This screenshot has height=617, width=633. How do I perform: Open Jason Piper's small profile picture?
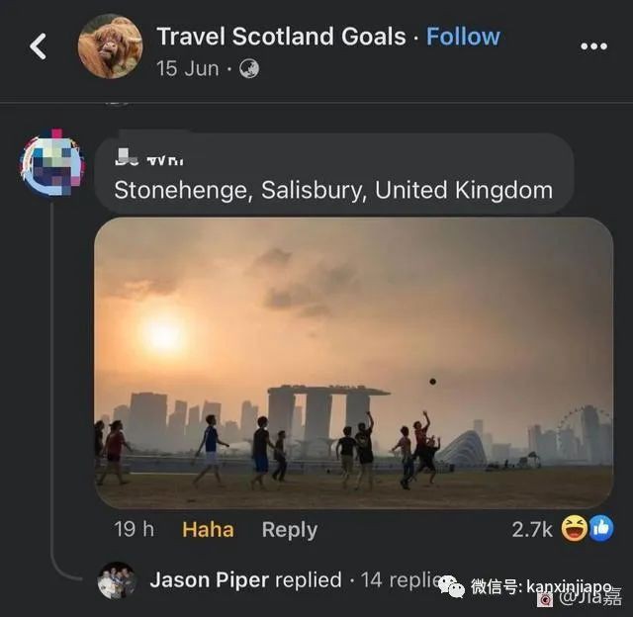117,580
